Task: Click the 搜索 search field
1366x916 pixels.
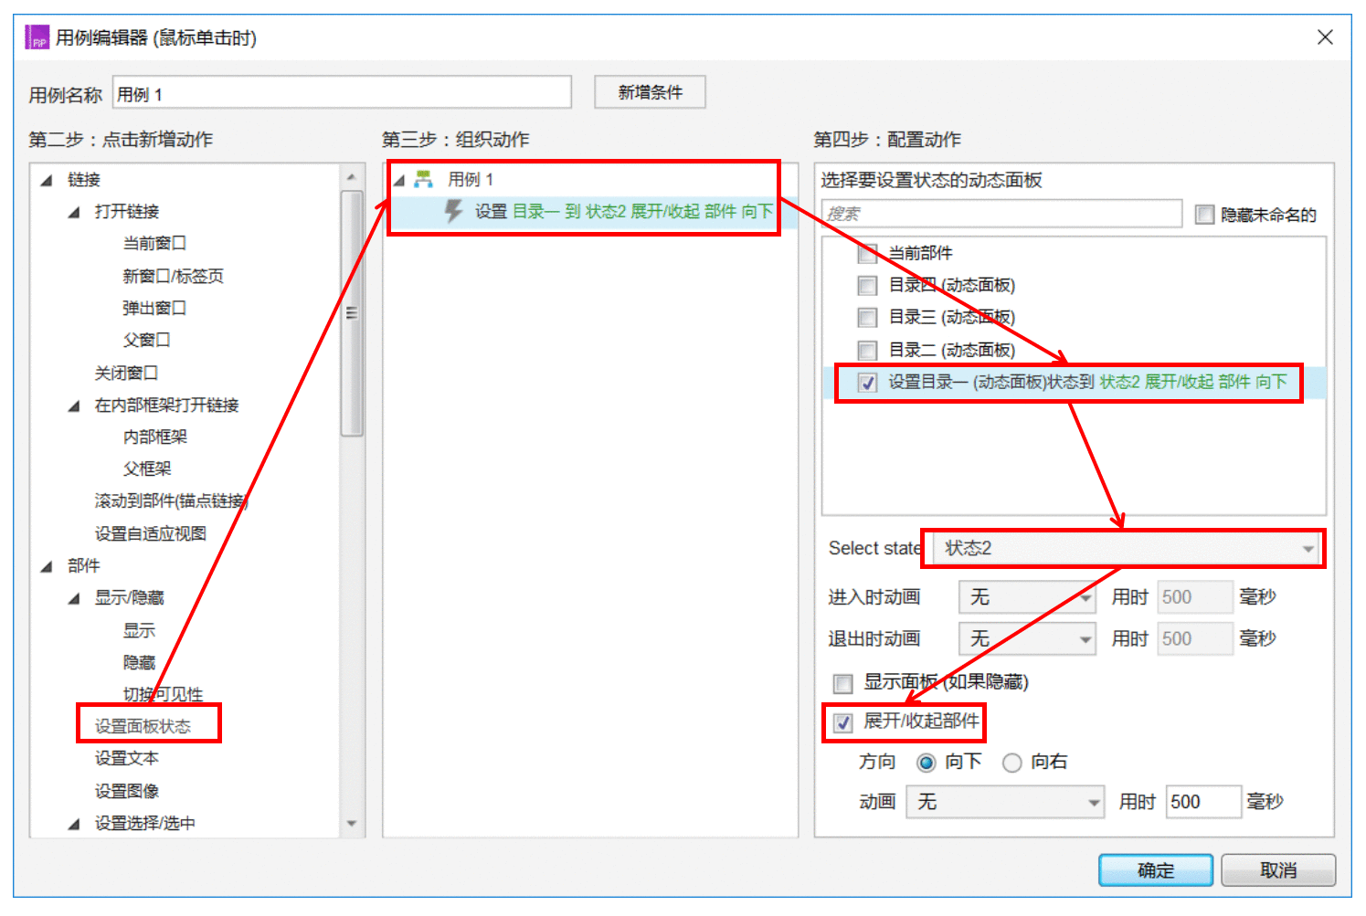Action: tap(1001, 214)
